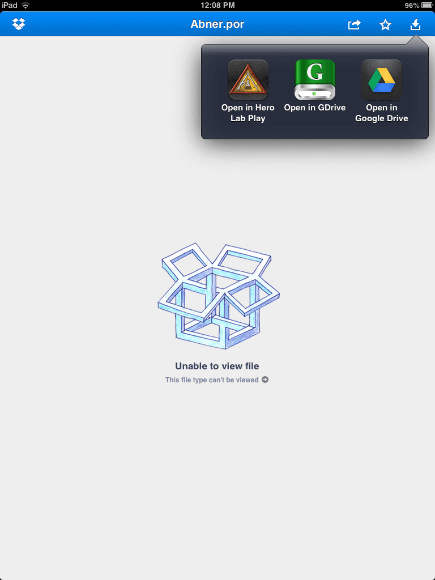
Task: Tap the Abner.por title text
Action: pyautogui.click(x=217, y=24)
